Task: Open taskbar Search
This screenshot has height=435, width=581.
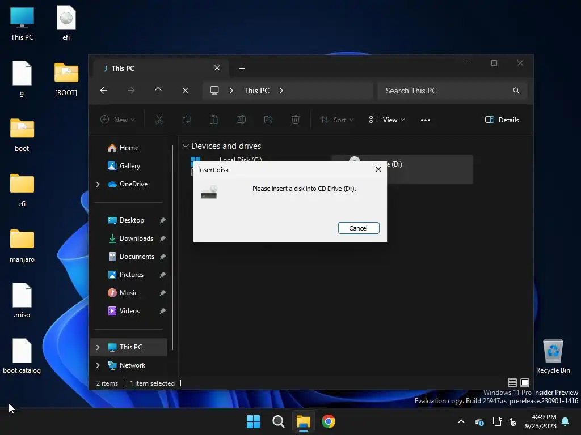Action: (x=278, y=421)
